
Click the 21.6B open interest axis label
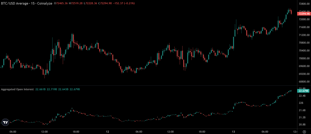coord(302,110)
